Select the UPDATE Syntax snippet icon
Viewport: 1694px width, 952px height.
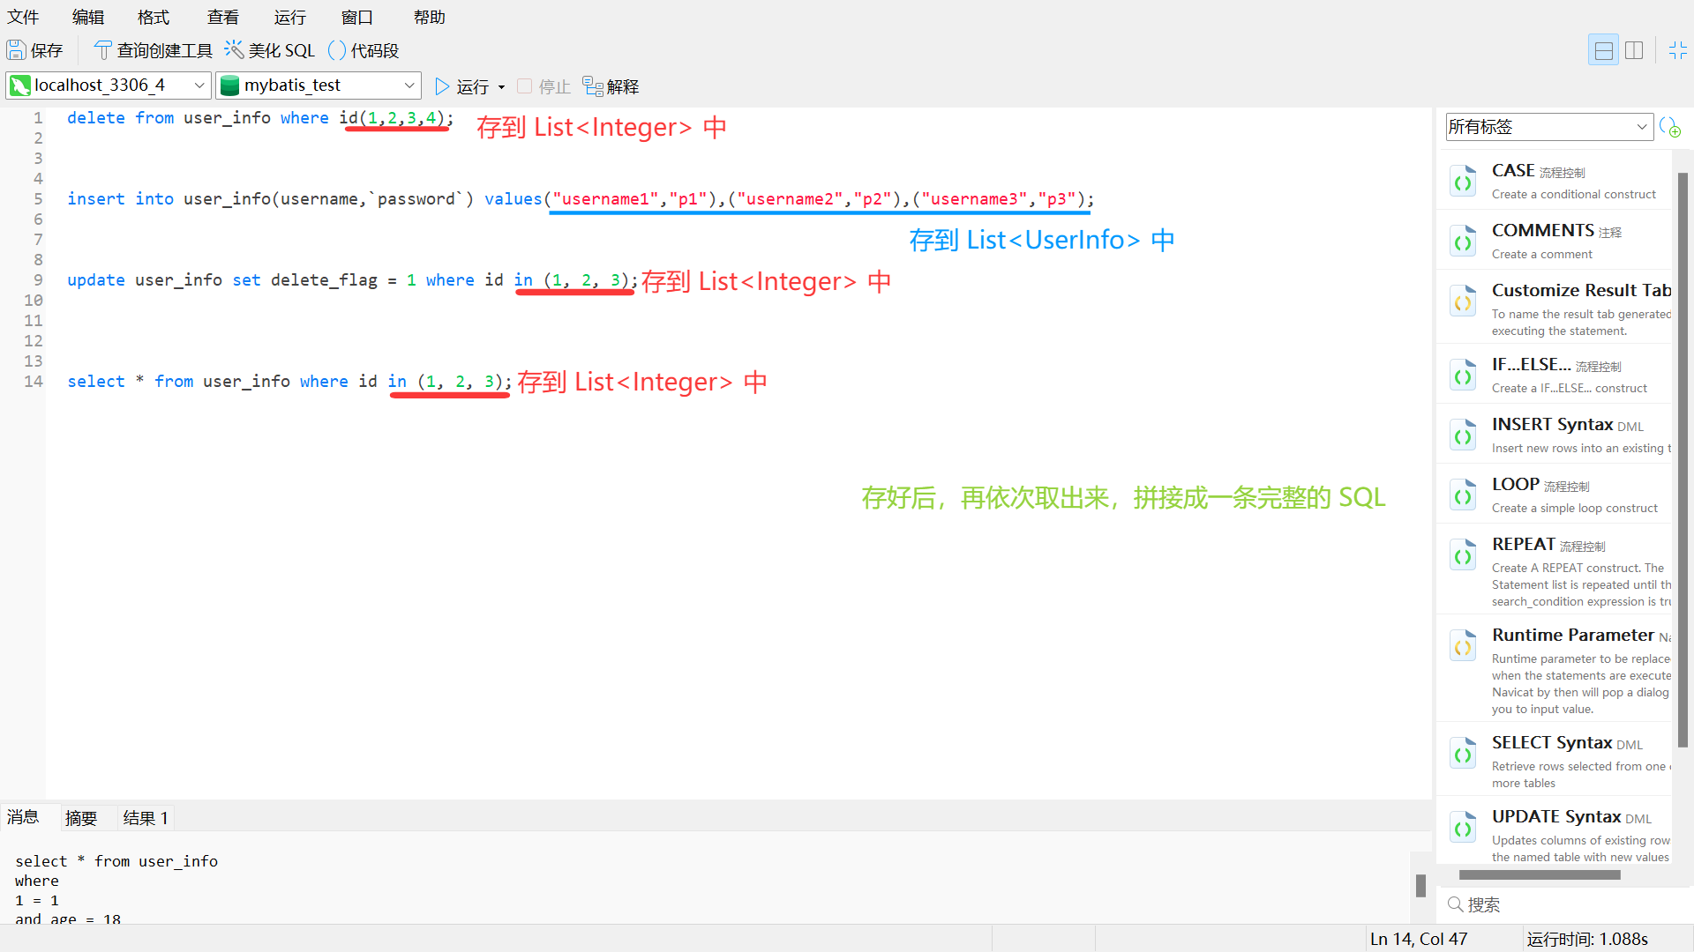pos(1463,828)
